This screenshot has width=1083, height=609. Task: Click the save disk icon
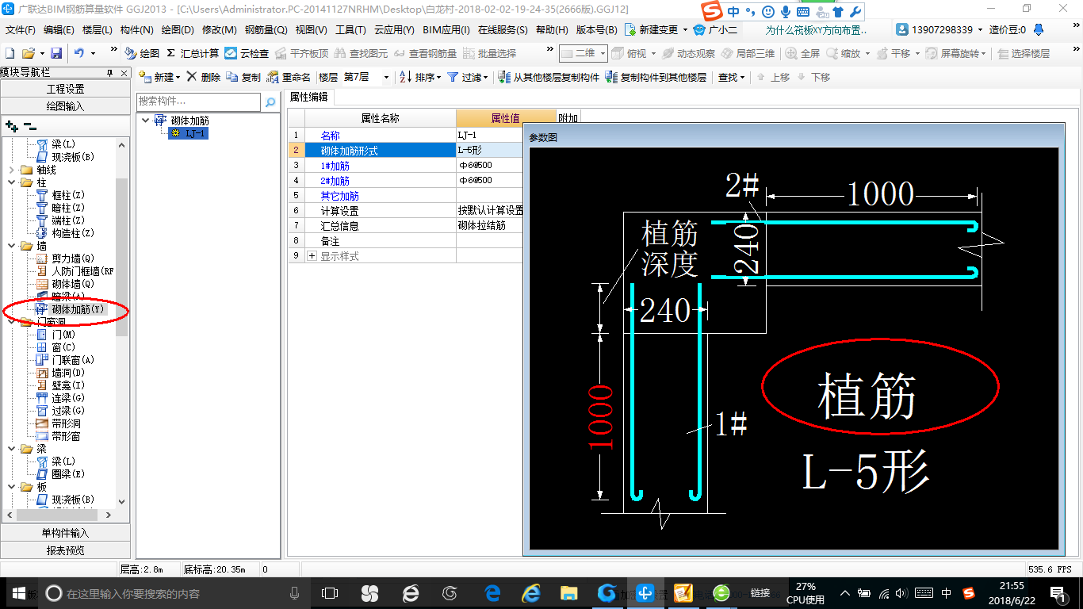click(x=56, y=53)
